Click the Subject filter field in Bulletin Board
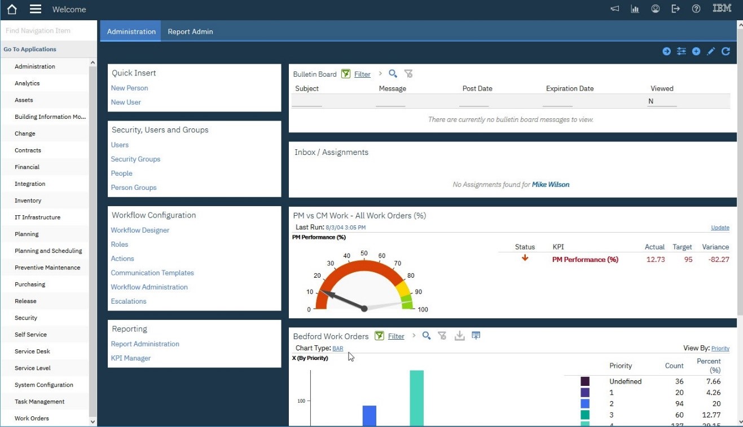The height and width of the screenshot is (427, 743). click(307, 101)
